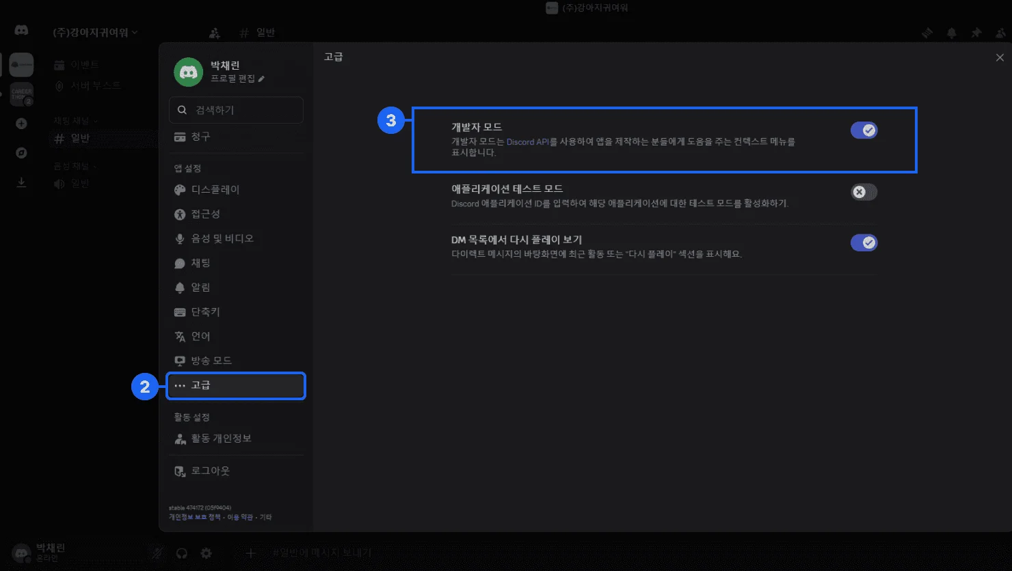Click the pencil icon next to 프로필 편집
Viewport: 1012px width, 571px height.
pos(261,79)
